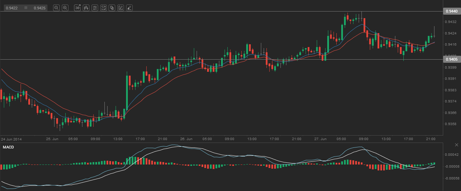Open the indicator settings sliders icon

click(x=95, y=8)
